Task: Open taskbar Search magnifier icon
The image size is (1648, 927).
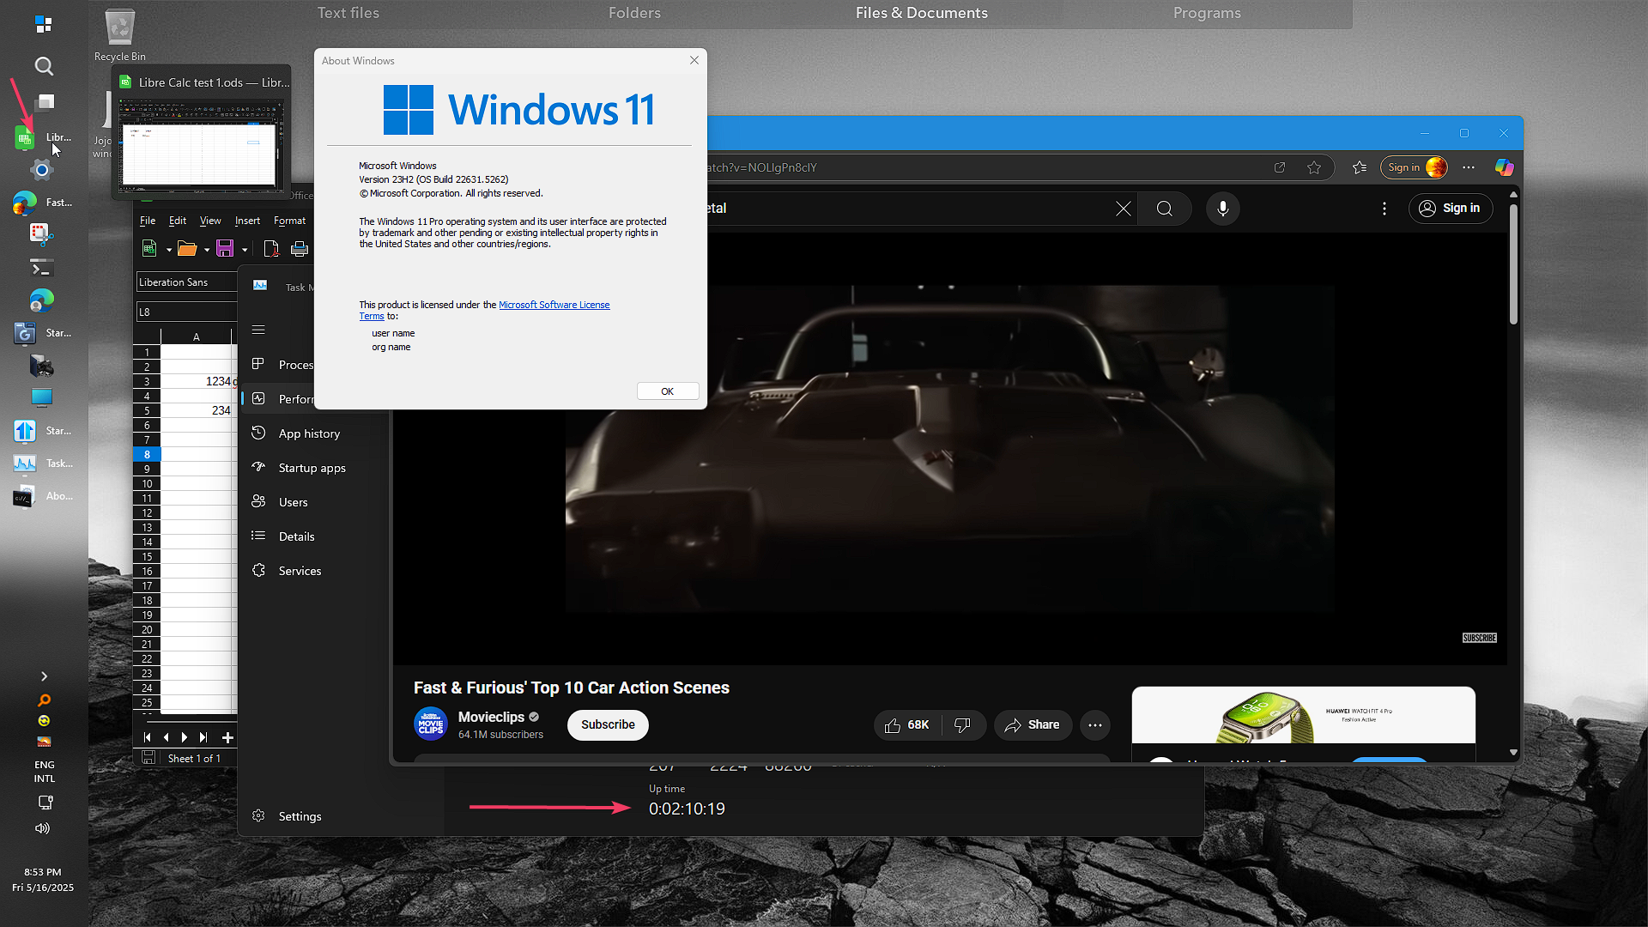Action: pyautogui.click(x=44, y=66)
